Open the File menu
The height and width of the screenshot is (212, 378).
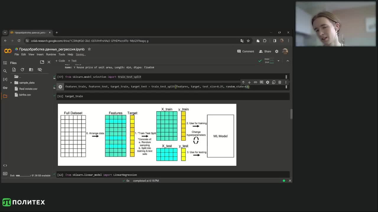[17, 54]
